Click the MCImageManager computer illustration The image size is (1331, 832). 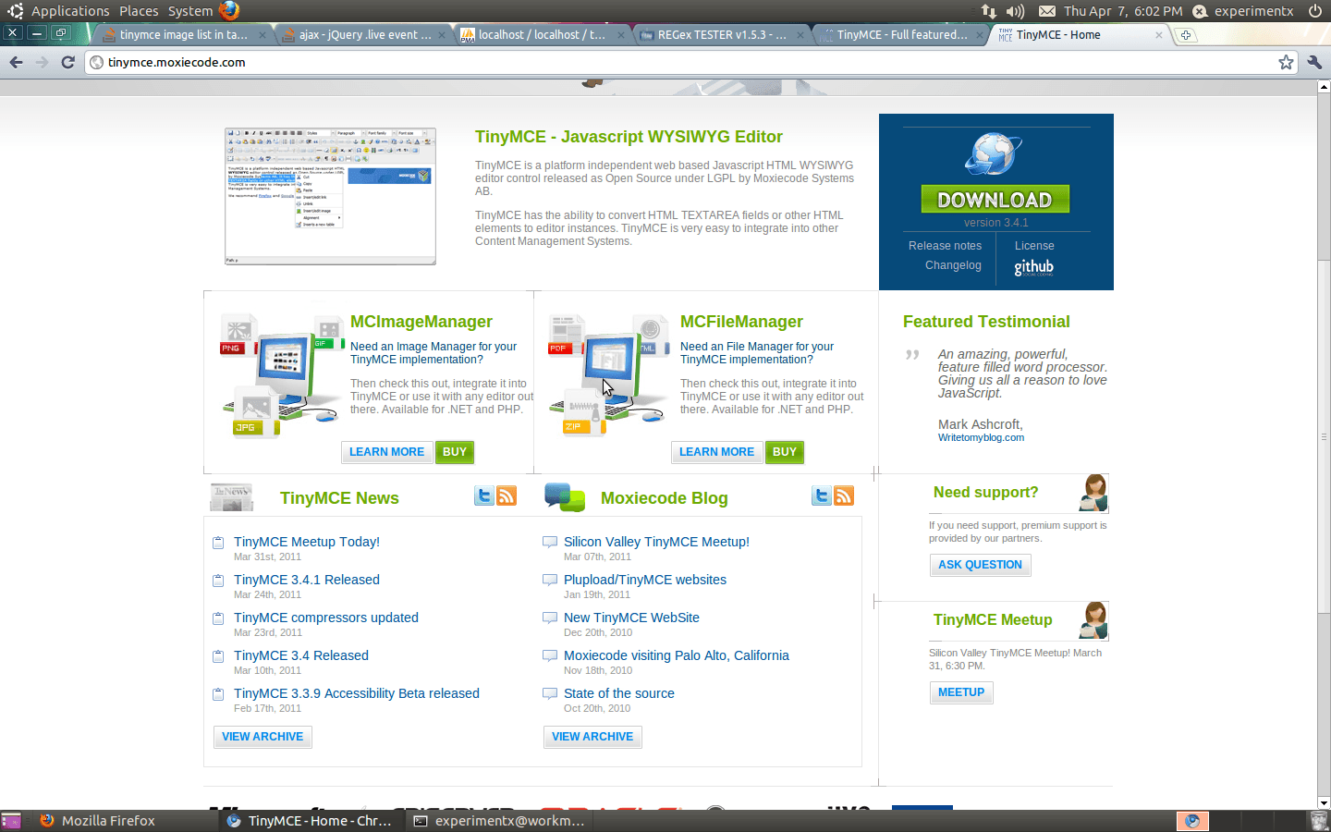point(280,374)
